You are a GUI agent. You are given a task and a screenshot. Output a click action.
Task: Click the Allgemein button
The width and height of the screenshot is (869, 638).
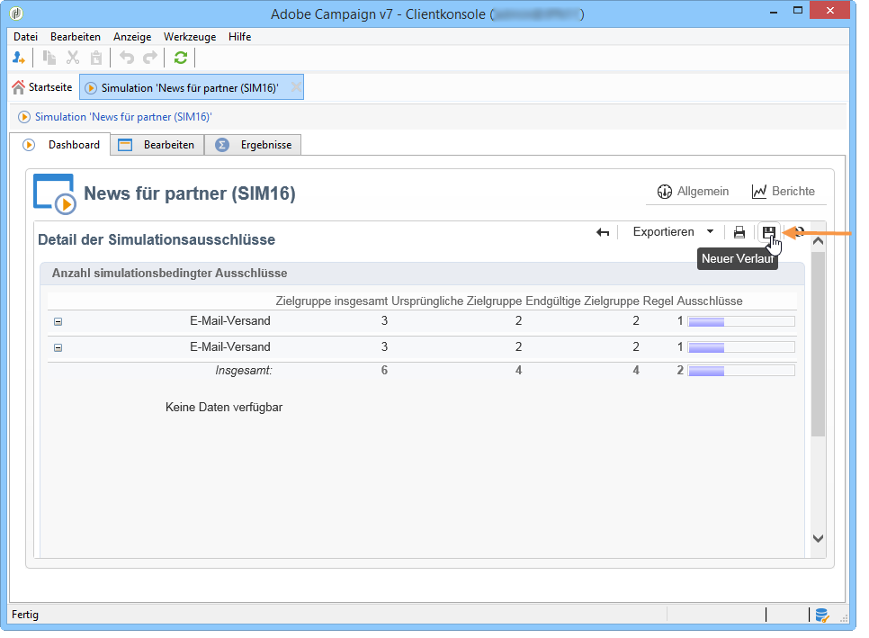pos(693,192)
